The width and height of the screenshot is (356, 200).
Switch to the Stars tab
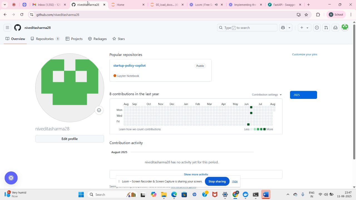pos(118,39)
